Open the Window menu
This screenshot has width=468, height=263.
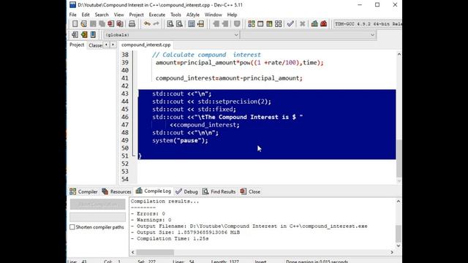click(213, 15)
